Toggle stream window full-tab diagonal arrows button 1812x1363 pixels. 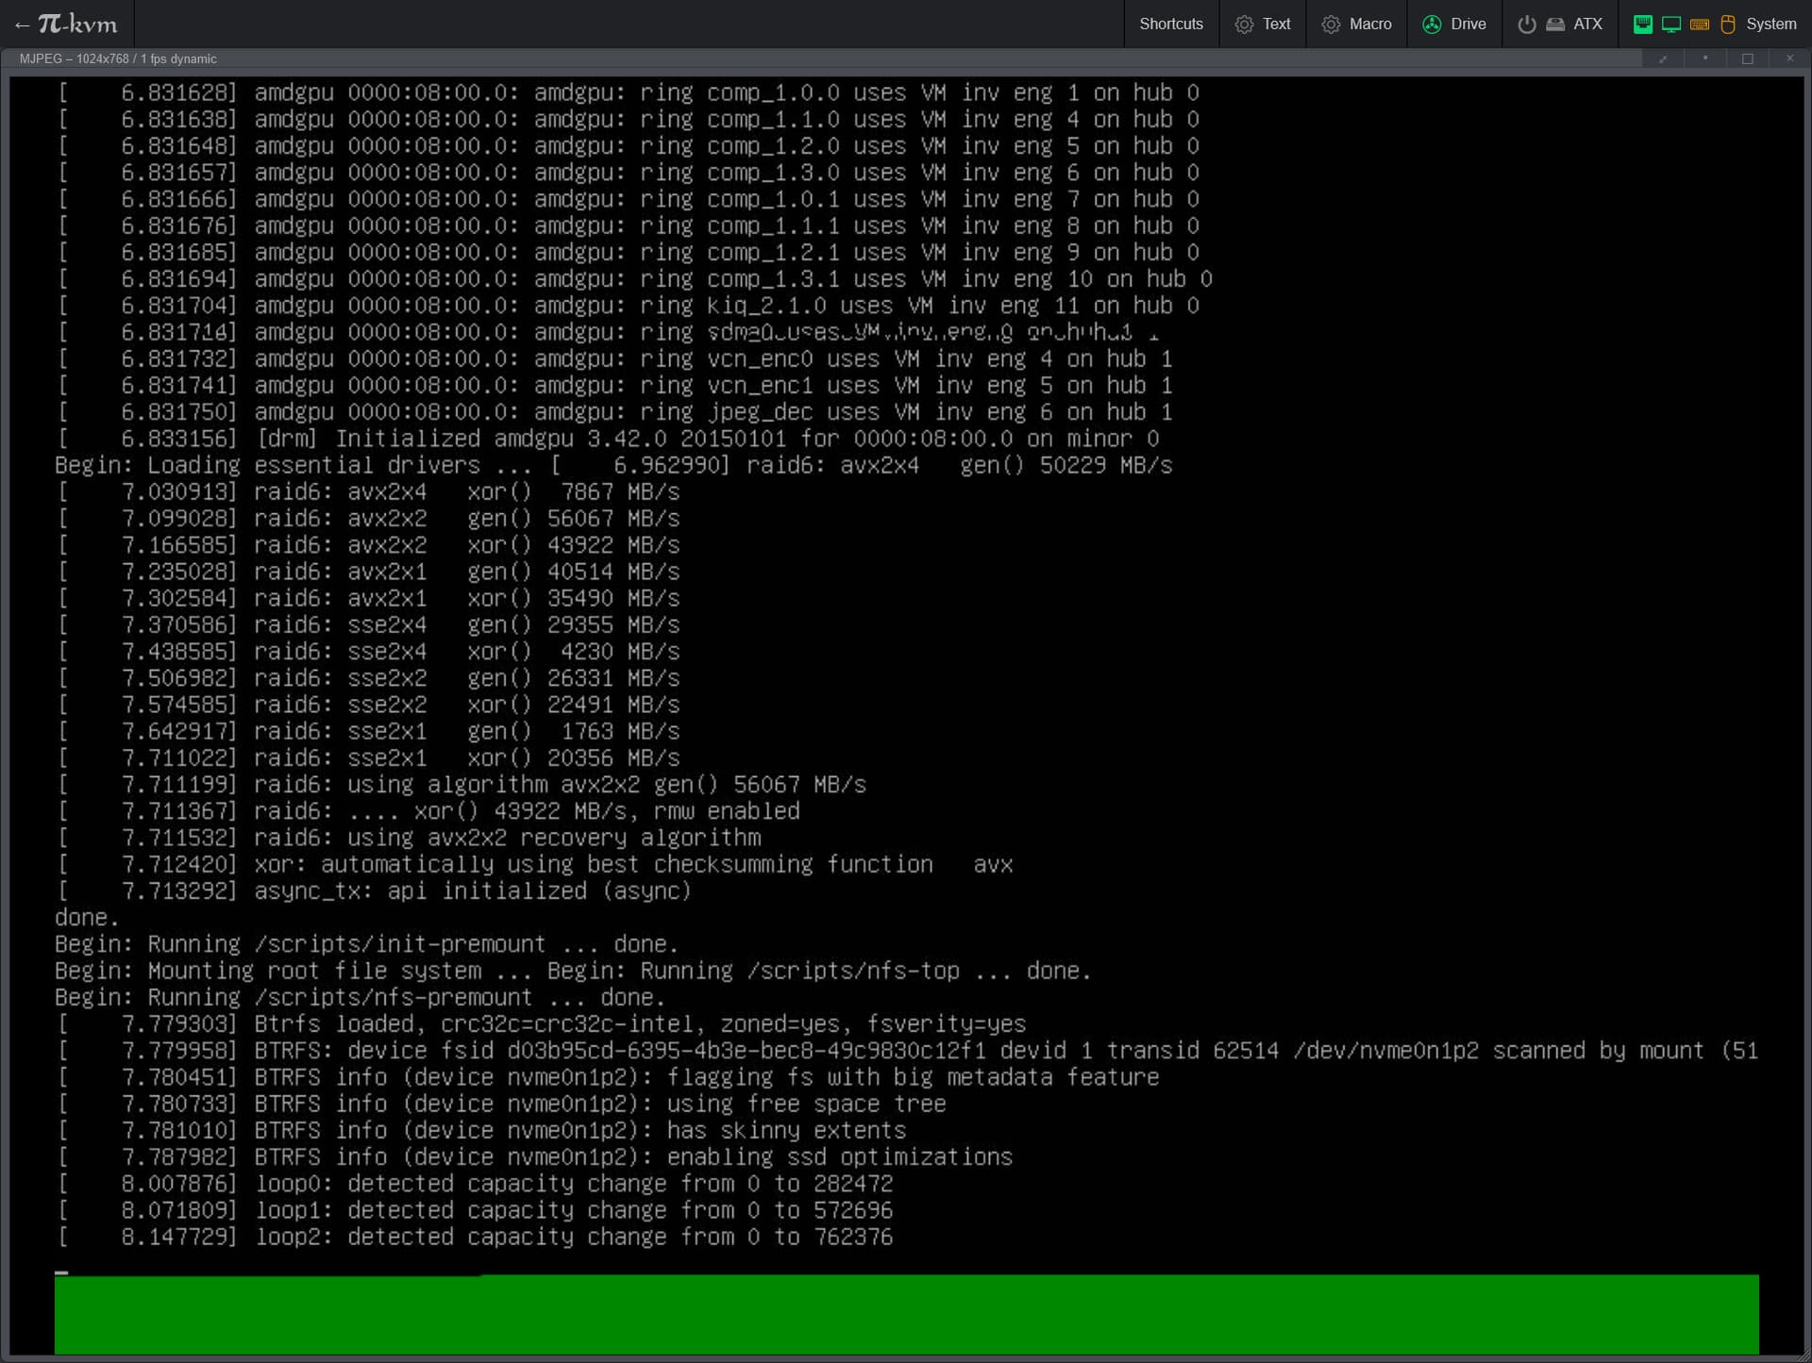tap(1663, 58)
